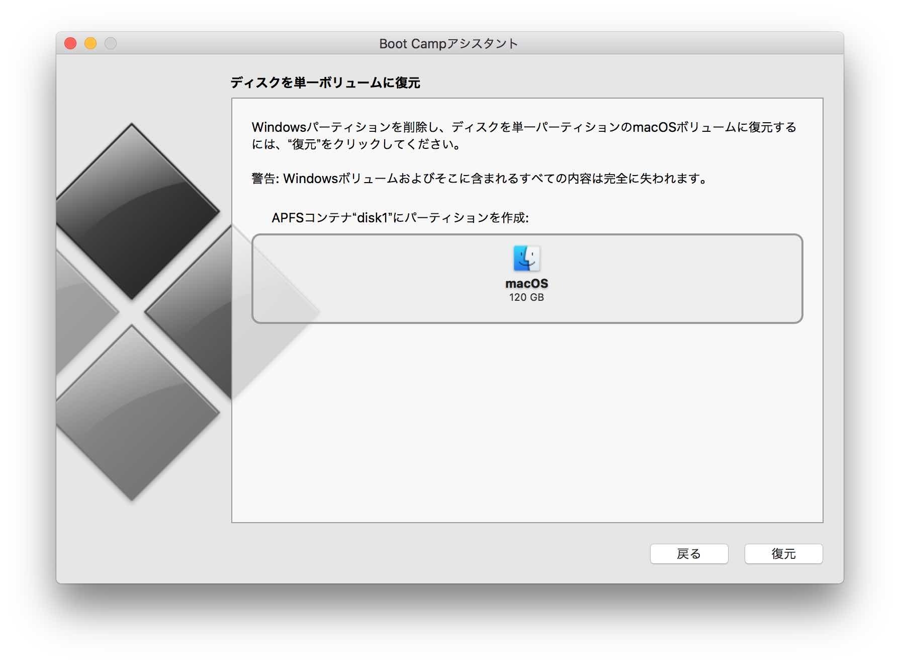The image size is (900, 664).
Task: Select the macOS Finder partition icon
Action: tap(526, 259)
